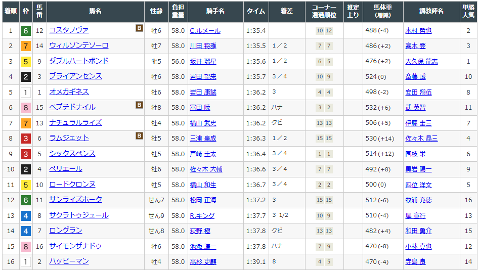This screenshot has height=271, width=479.
Task: Open jockey link 川田 将雅
Action: 203,46
